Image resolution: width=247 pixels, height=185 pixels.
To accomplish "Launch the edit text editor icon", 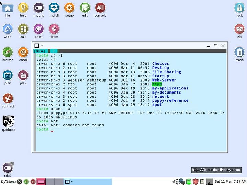I will (x=85, y=8).
